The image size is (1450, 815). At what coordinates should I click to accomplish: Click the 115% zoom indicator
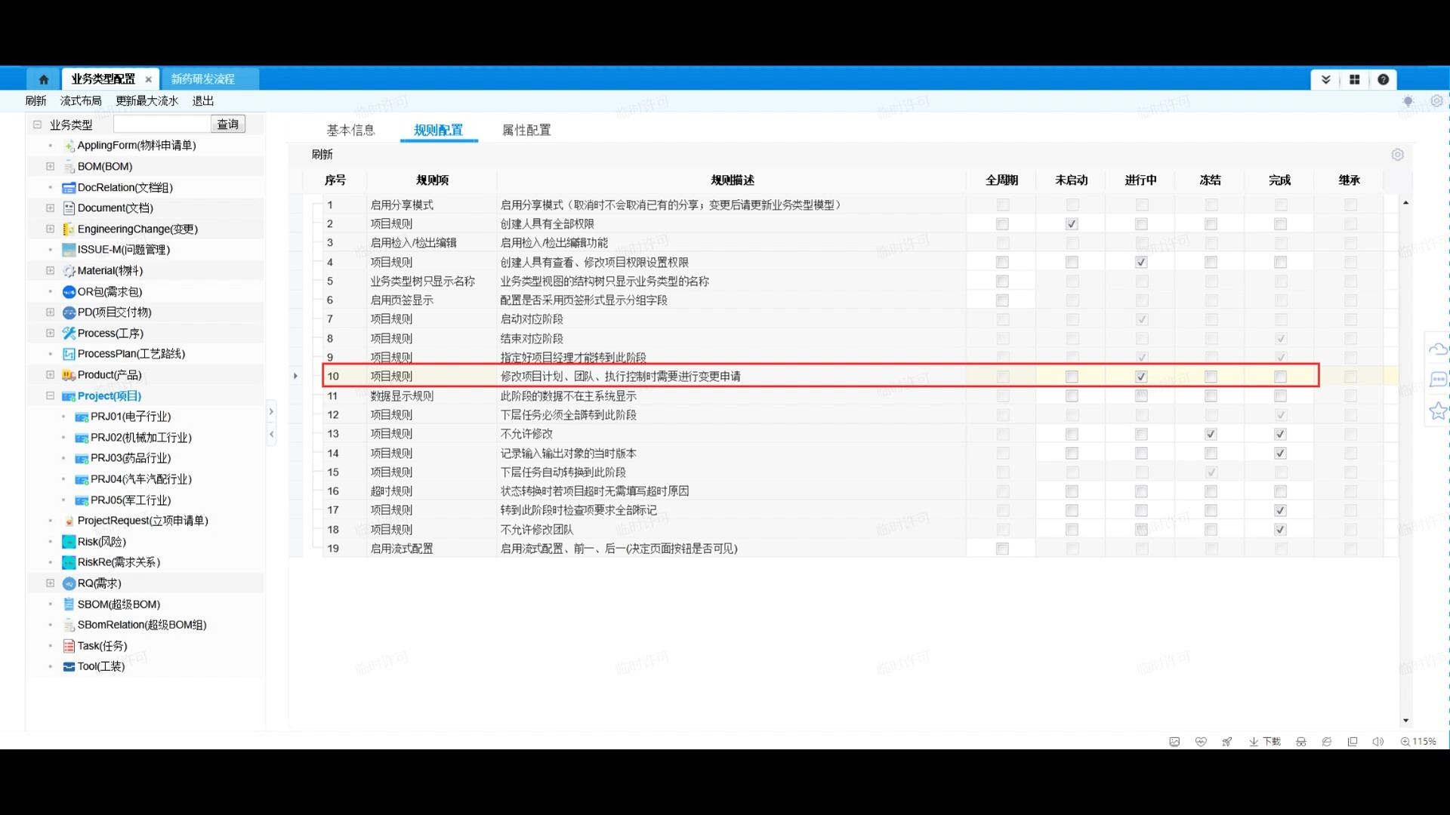(1418, 742)
